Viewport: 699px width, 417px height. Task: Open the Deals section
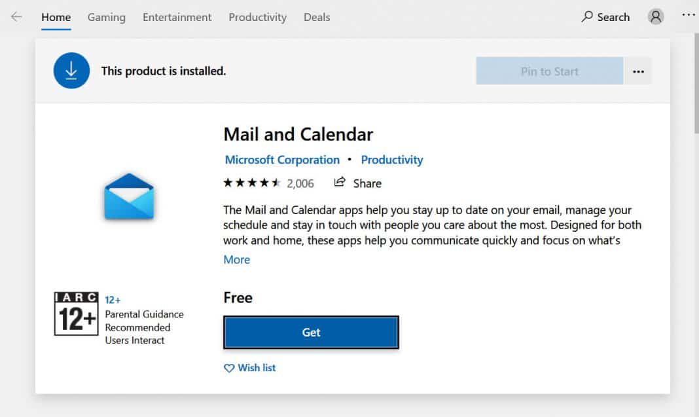tap(316, 17)
